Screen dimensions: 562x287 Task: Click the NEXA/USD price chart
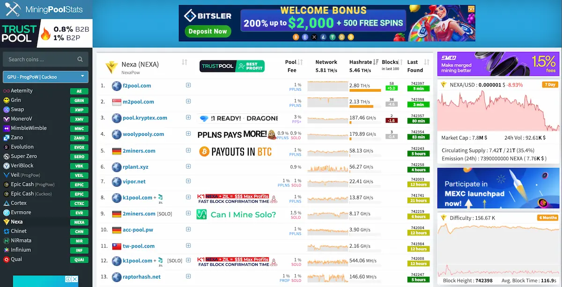tap(499, 110)
